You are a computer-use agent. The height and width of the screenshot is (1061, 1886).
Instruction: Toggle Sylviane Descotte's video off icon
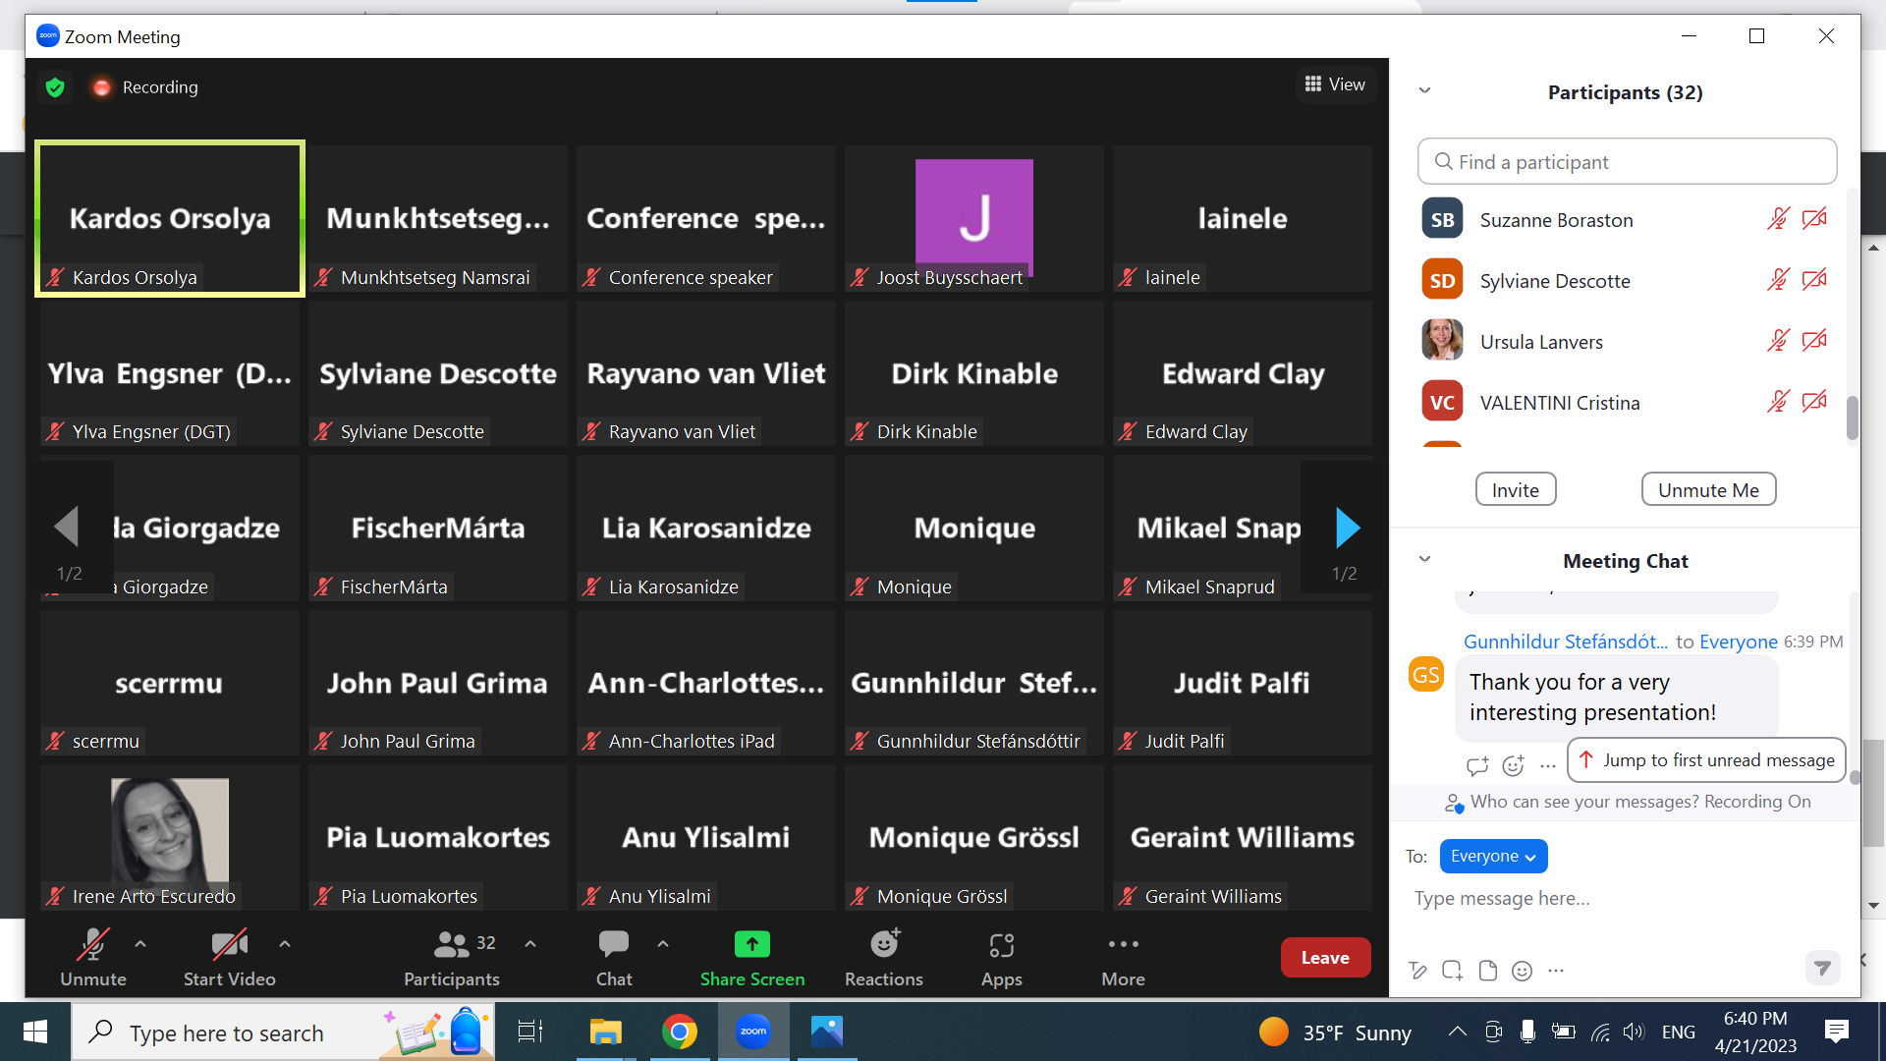[x=1814, y=280]
